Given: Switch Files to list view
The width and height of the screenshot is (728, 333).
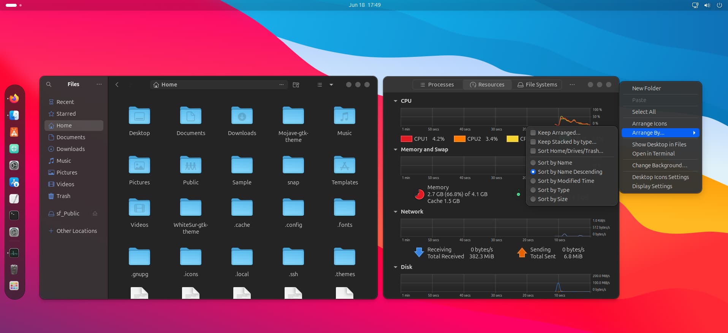Looking at the screenshot, I should click(x=320, y=85).
